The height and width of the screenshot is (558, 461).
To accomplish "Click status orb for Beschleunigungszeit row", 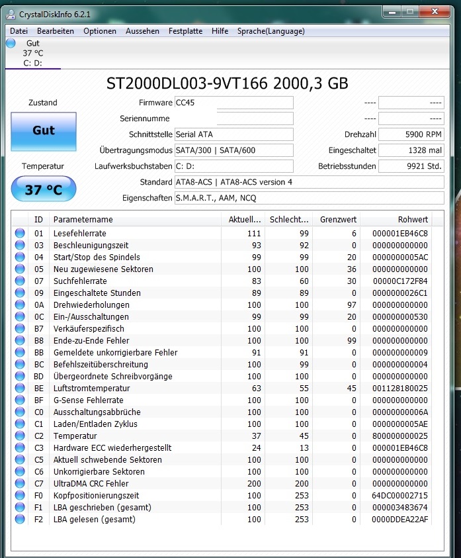I will (20, 245).
